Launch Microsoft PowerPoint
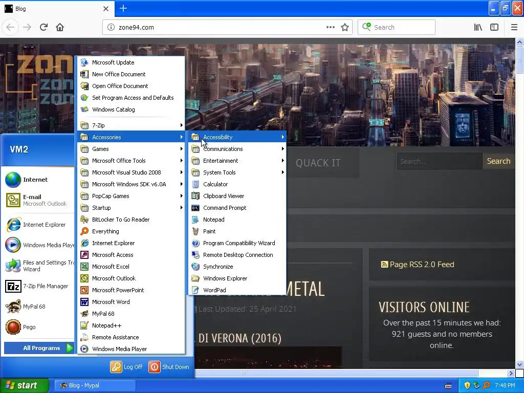Viewport: 524px width, 393px height. click(131, 290)
